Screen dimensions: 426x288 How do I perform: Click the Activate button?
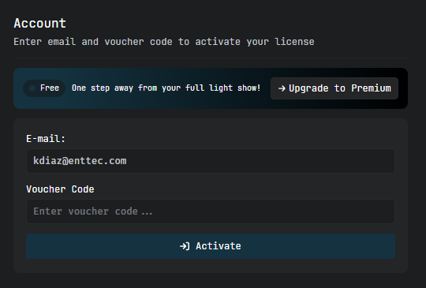click(x=211, y=246)
